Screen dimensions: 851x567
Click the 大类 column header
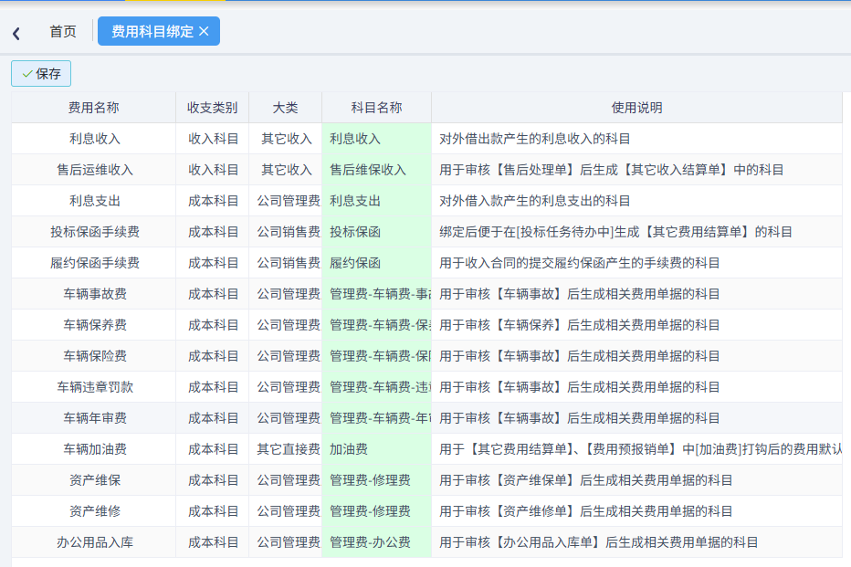[x=287, y=107]
